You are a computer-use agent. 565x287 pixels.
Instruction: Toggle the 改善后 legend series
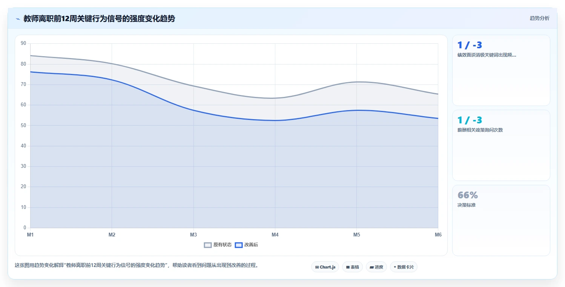coord(246,245)
